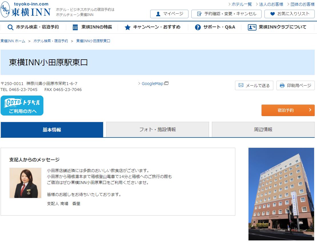Click the member card icon beside 東横INNクラブについて
Viewport: 317px width, 243px height.
click(252, 27)
